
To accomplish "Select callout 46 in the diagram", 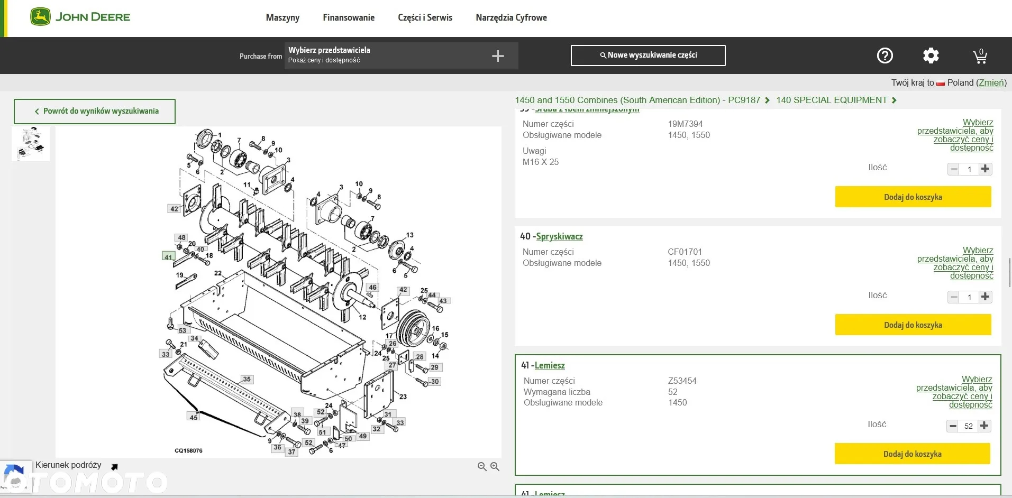I will point(372,288).
